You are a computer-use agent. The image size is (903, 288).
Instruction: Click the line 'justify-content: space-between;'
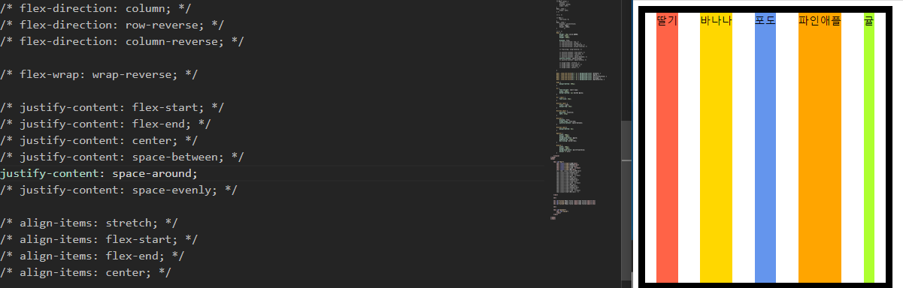[122, 157]
